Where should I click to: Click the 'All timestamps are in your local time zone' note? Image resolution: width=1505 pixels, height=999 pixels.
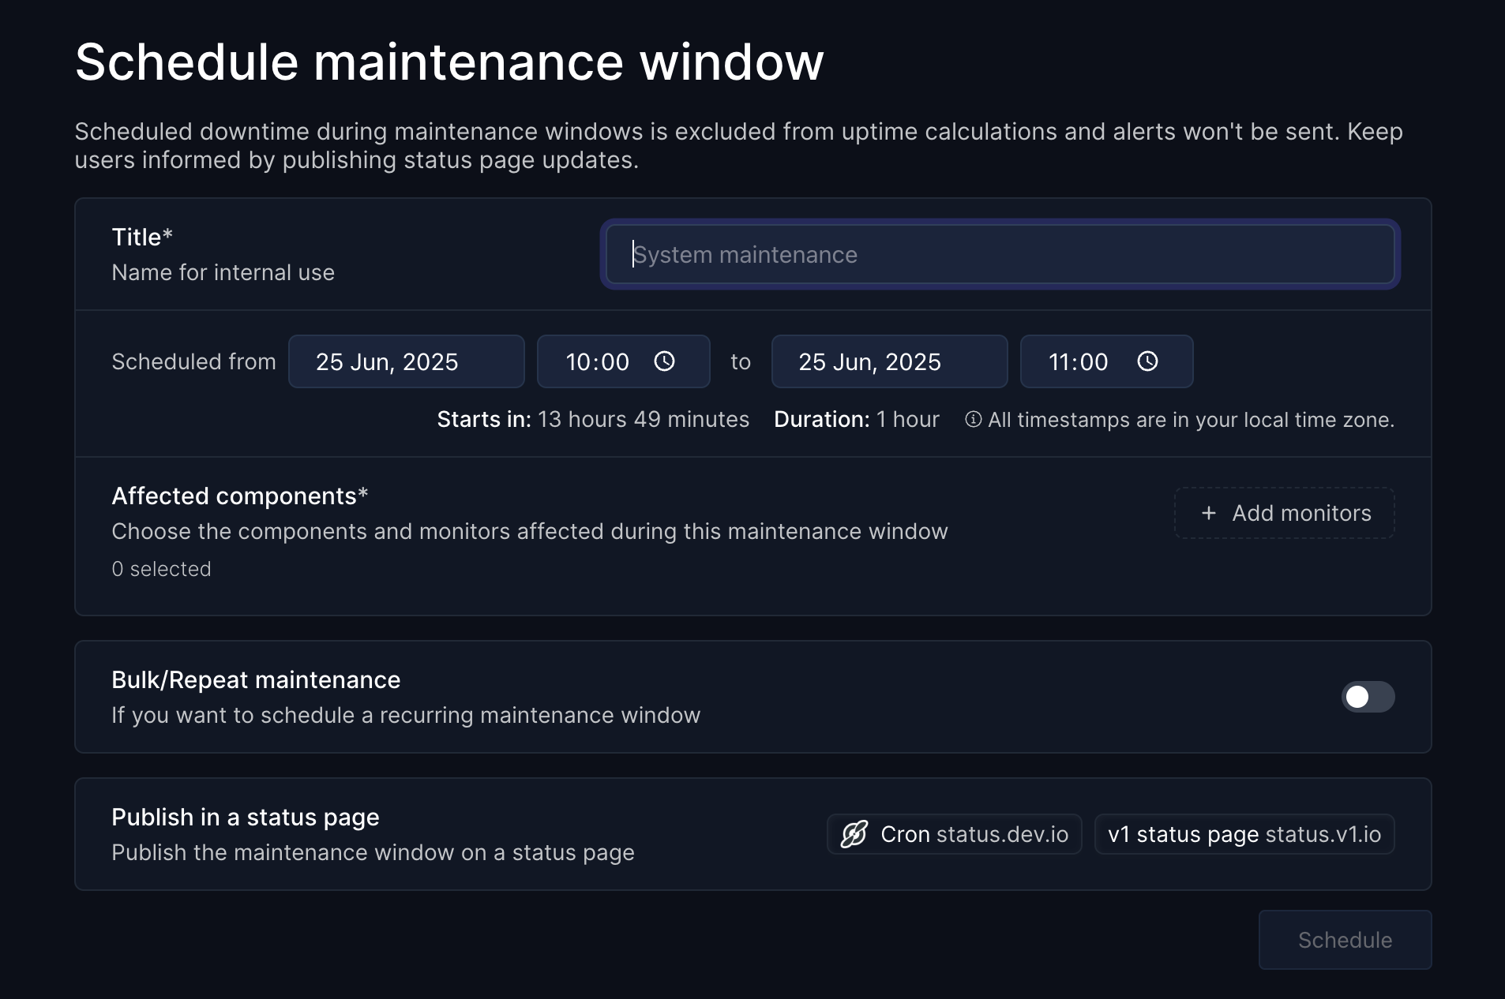tap(1191, 420)
